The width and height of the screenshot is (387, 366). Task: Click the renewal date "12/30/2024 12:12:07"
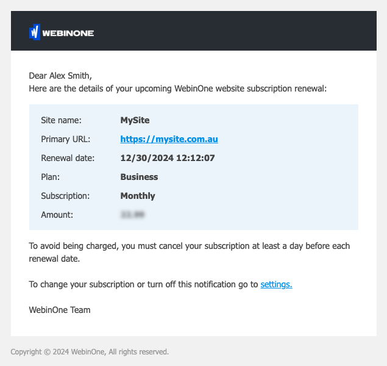point(168,158)
